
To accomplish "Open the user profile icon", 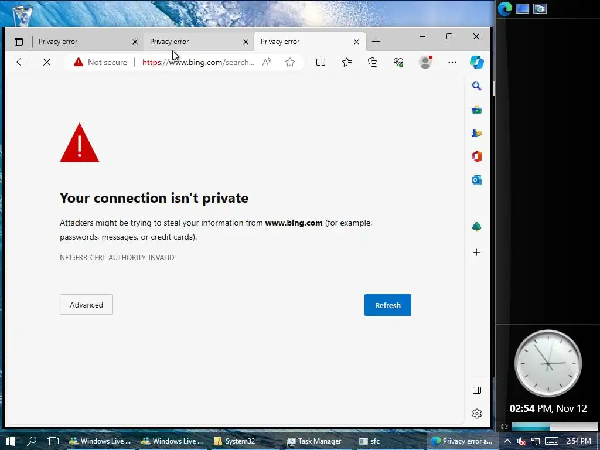I will (x=425, y=62).
